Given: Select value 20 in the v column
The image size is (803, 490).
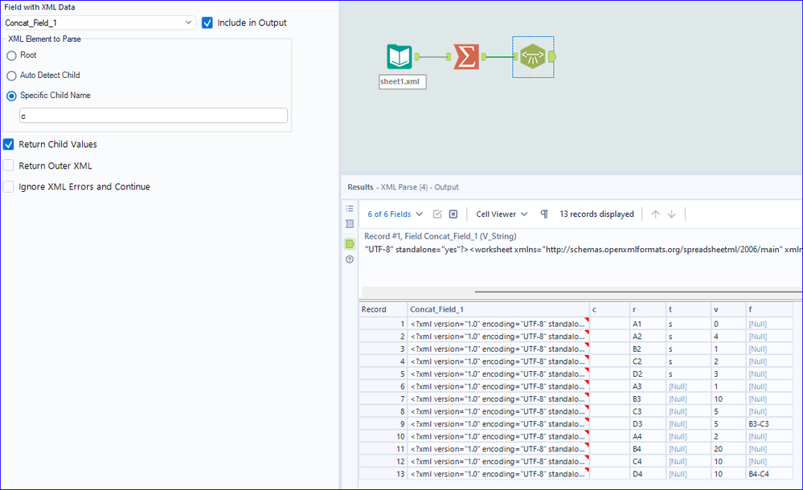Looking at the screenshot, I should [728, 449].
